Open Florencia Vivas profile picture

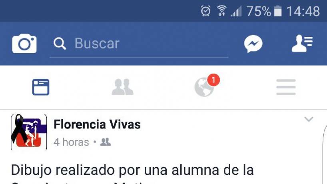click(x=29, y=132)
